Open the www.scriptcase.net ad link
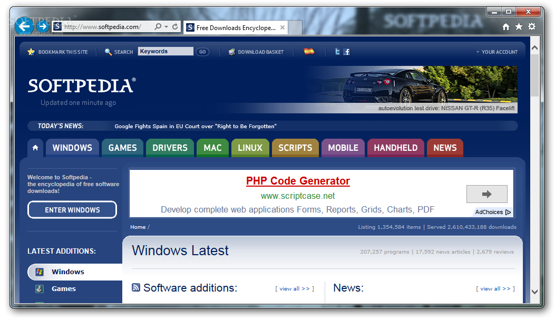This screenshot has width=555, height=319. [x=298, y=196]
